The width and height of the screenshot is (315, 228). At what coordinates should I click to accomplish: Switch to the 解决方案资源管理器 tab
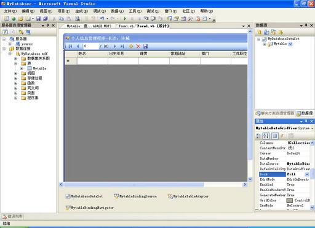pyautogui.click(x=275, y=113)
